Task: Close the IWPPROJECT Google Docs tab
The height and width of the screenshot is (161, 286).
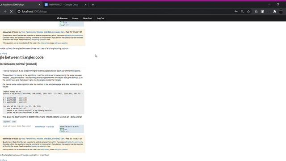Action: [x=85, y=4]
